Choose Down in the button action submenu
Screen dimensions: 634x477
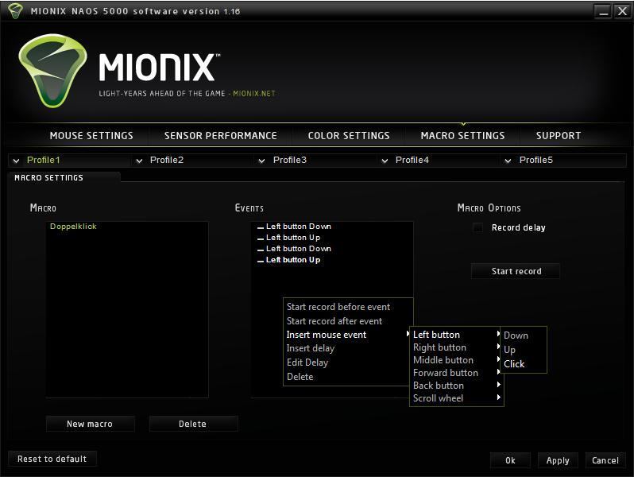pos(516,335)
